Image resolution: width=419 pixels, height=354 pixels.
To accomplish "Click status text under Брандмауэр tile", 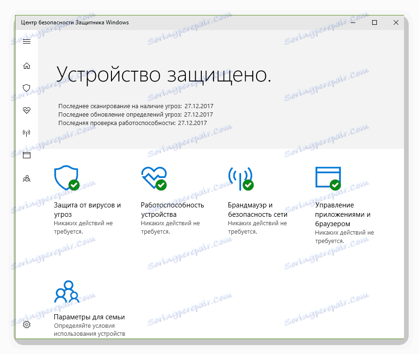I will tap(257, 227).
